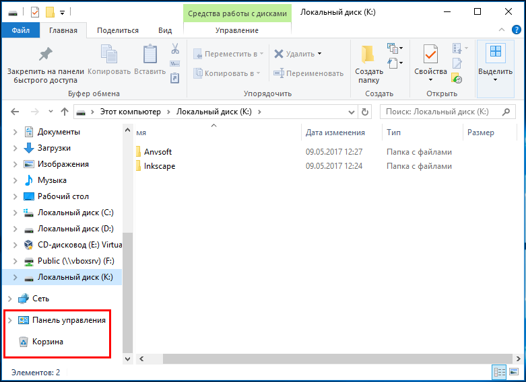Click the History icon in Открыть group

click(x=457, y=78)
